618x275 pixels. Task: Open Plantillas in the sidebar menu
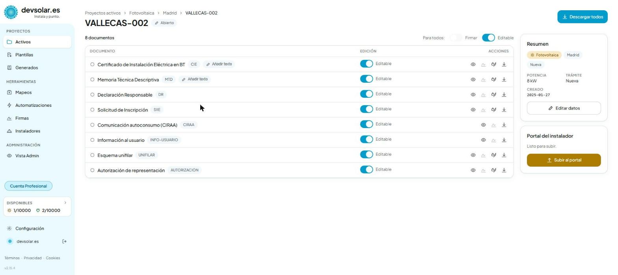pyautogui.click(x=24, y=55)
